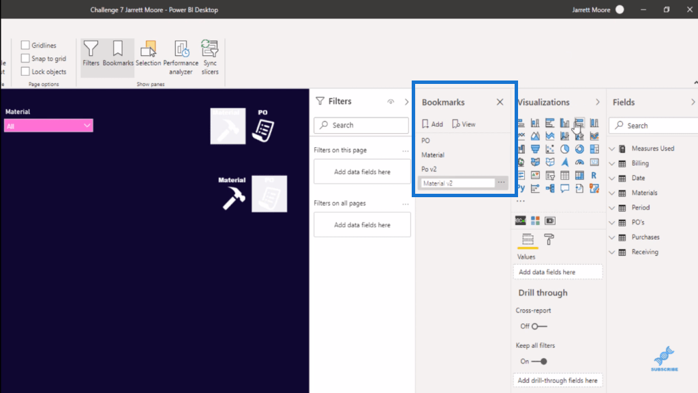The image size is (698, 393).
Task: Expand the Billing table
Action: click(612, 164)
